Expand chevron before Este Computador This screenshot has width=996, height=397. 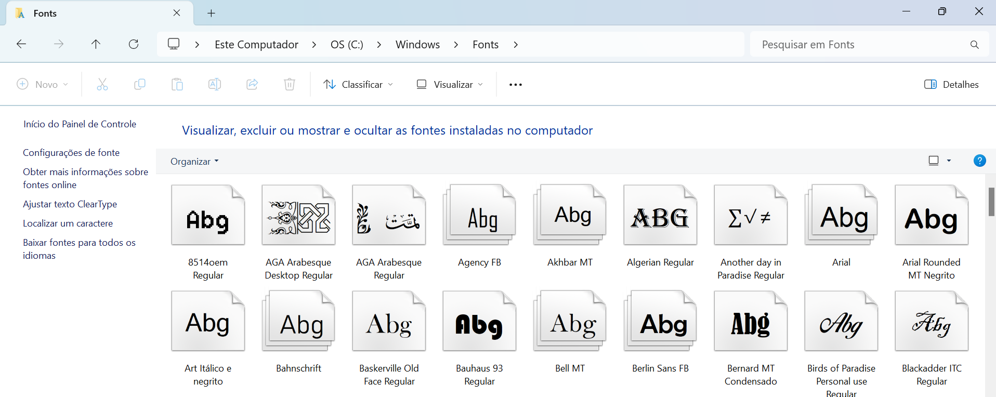[197, 45]
